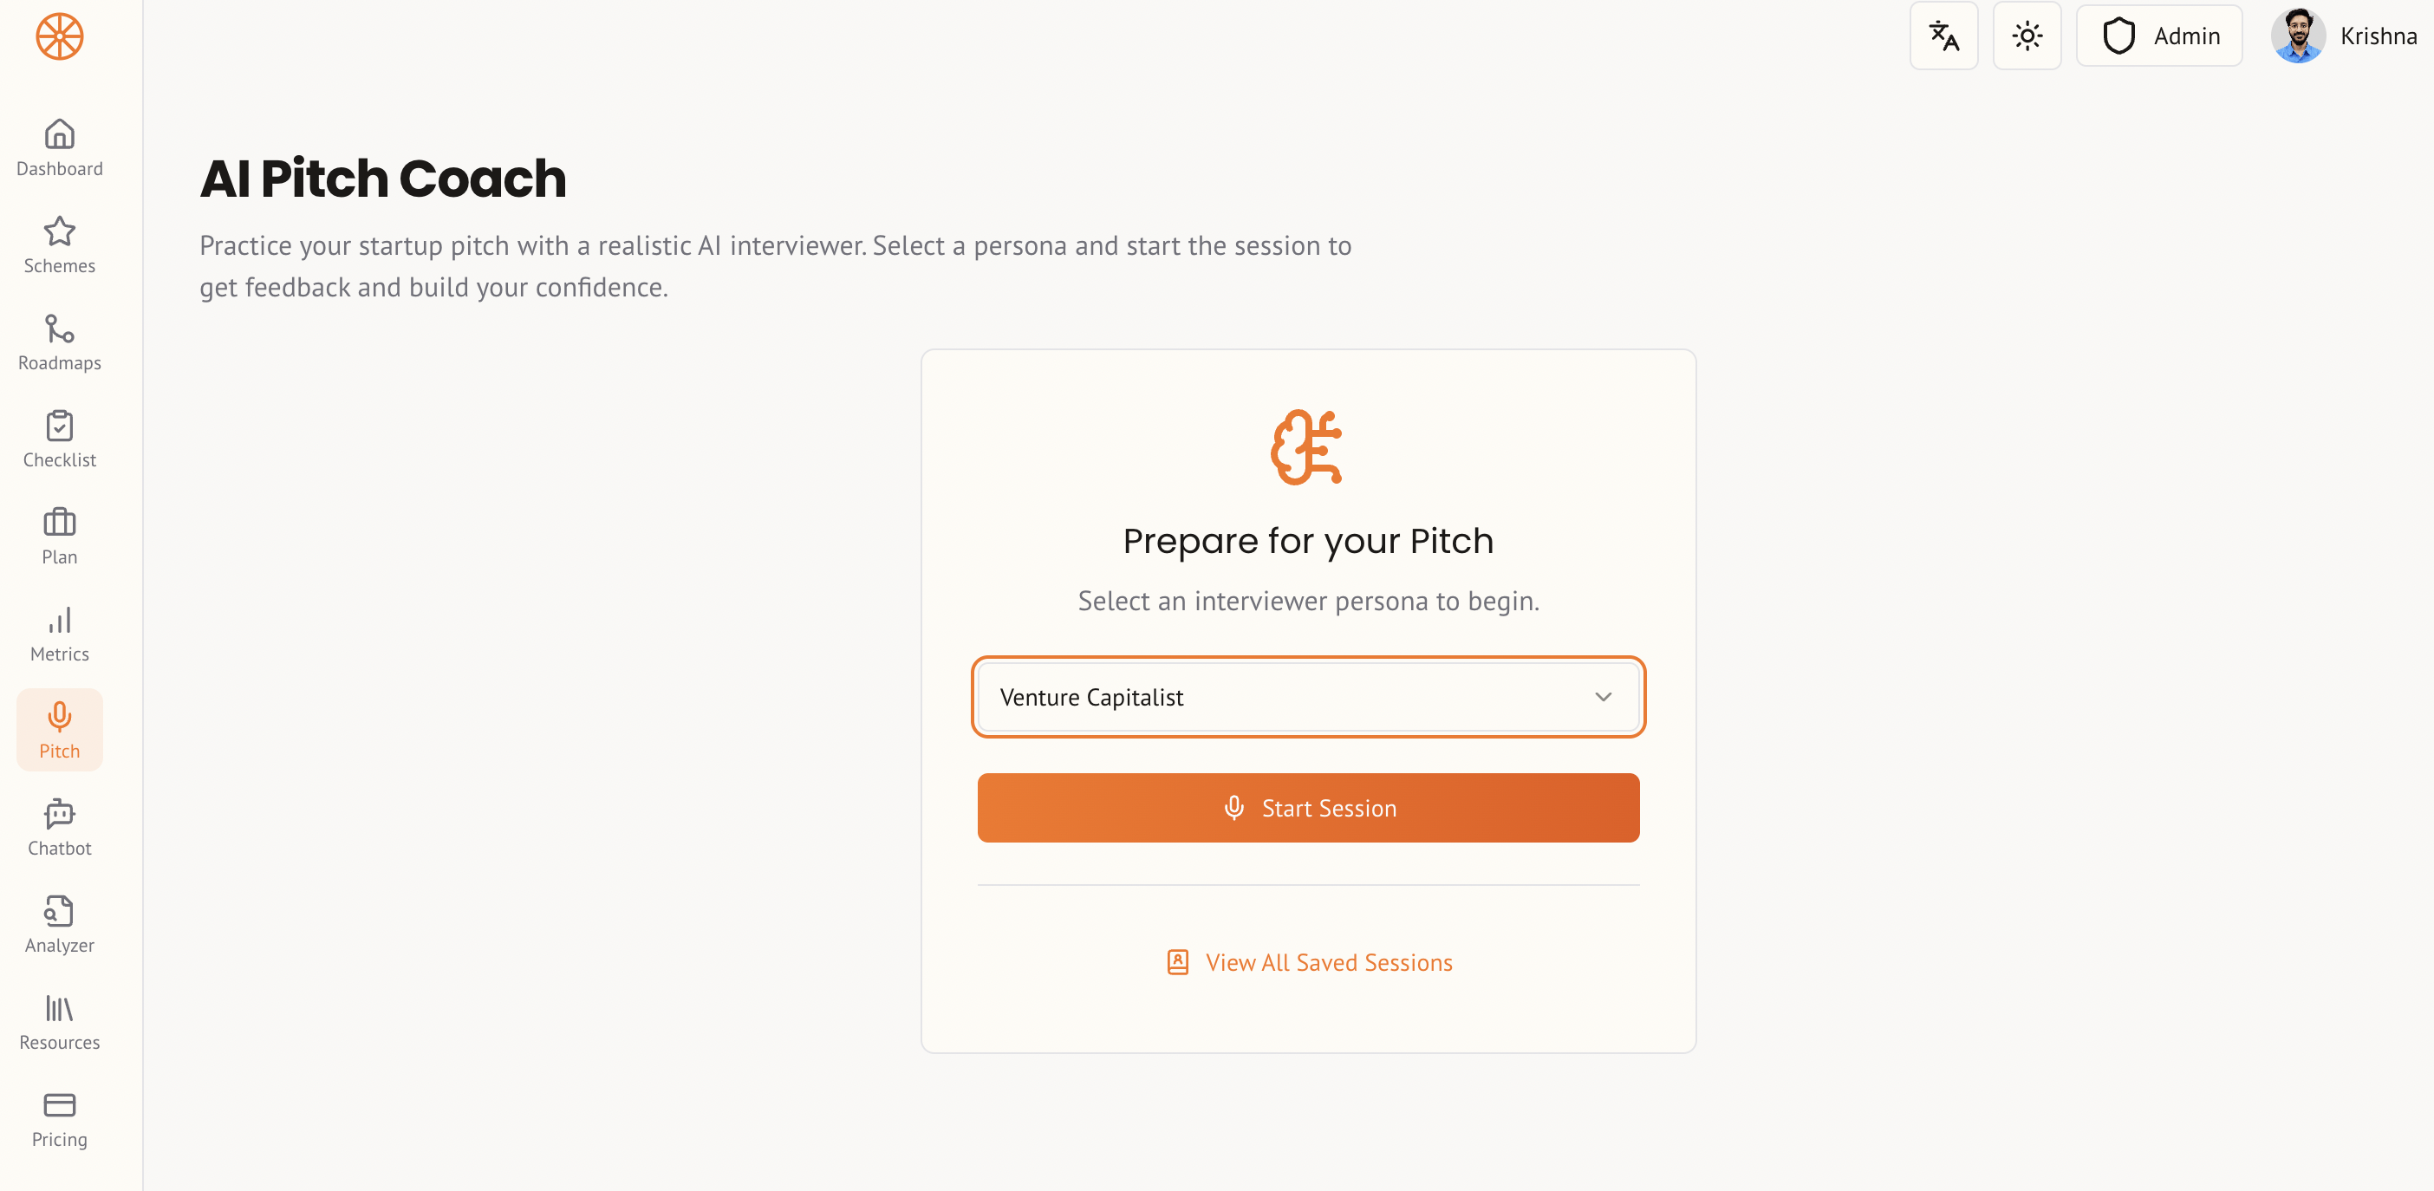The width and height of the screenshot is (2434, 1191).
Task: Click the orange wheel app logo
Action: [60, 37]
